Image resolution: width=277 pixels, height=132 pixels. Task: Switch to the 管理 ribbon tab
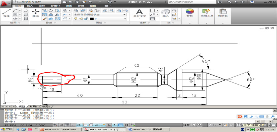click(x=80, y=6)
